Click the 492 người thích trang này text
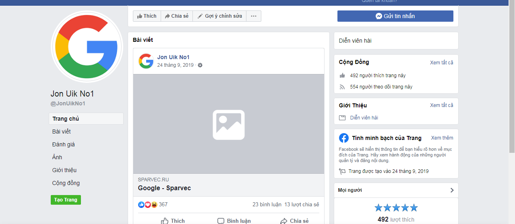 click(378, 75)
